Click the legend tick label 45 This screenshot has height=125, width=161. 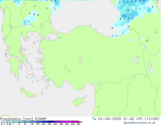[x=73, y=124]
